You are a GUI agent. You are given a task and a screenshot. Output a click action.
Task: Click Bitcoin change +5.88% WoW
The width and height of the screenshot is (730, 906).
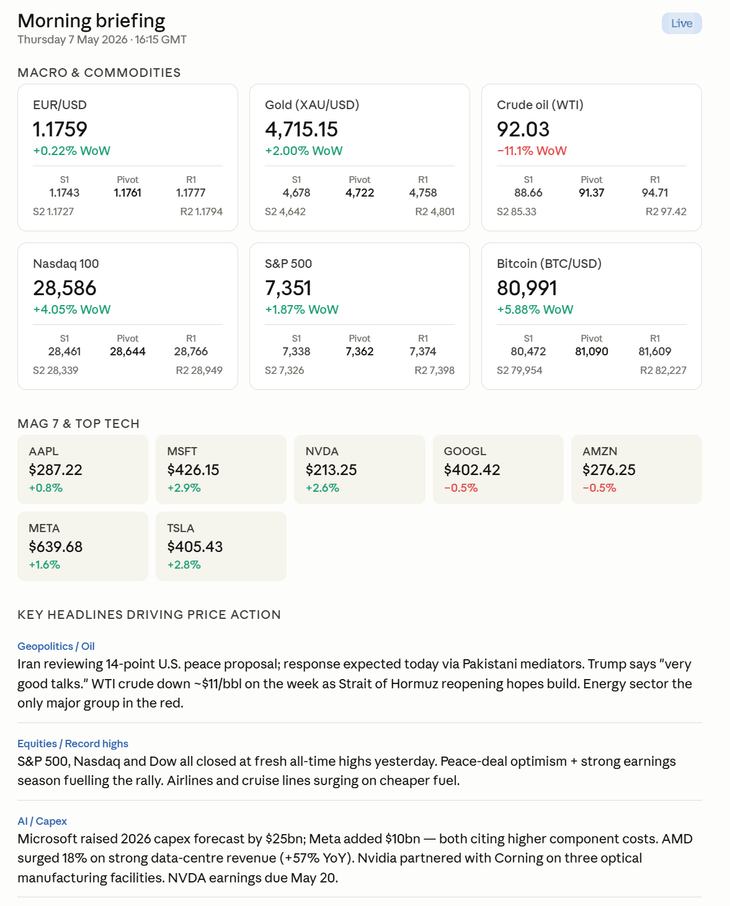coord(535,309)
